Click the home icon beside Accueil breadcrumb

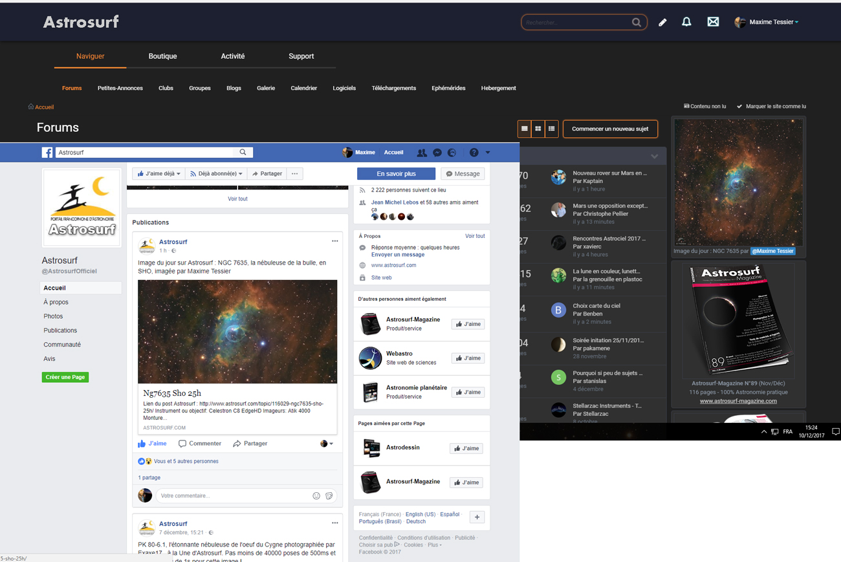pyautogui.click(x=30, y=107)
